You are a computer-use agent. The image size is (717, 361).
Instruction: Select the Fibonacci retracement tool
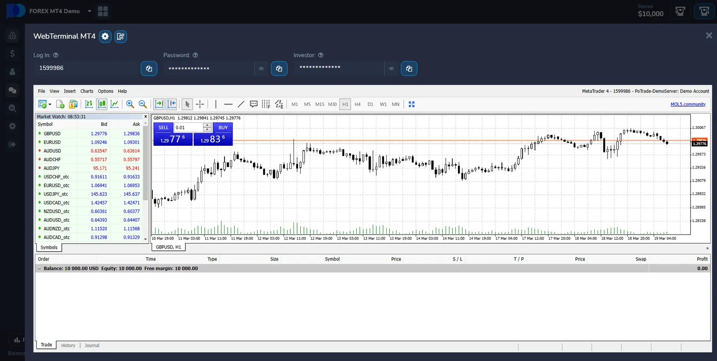point(266,104)
